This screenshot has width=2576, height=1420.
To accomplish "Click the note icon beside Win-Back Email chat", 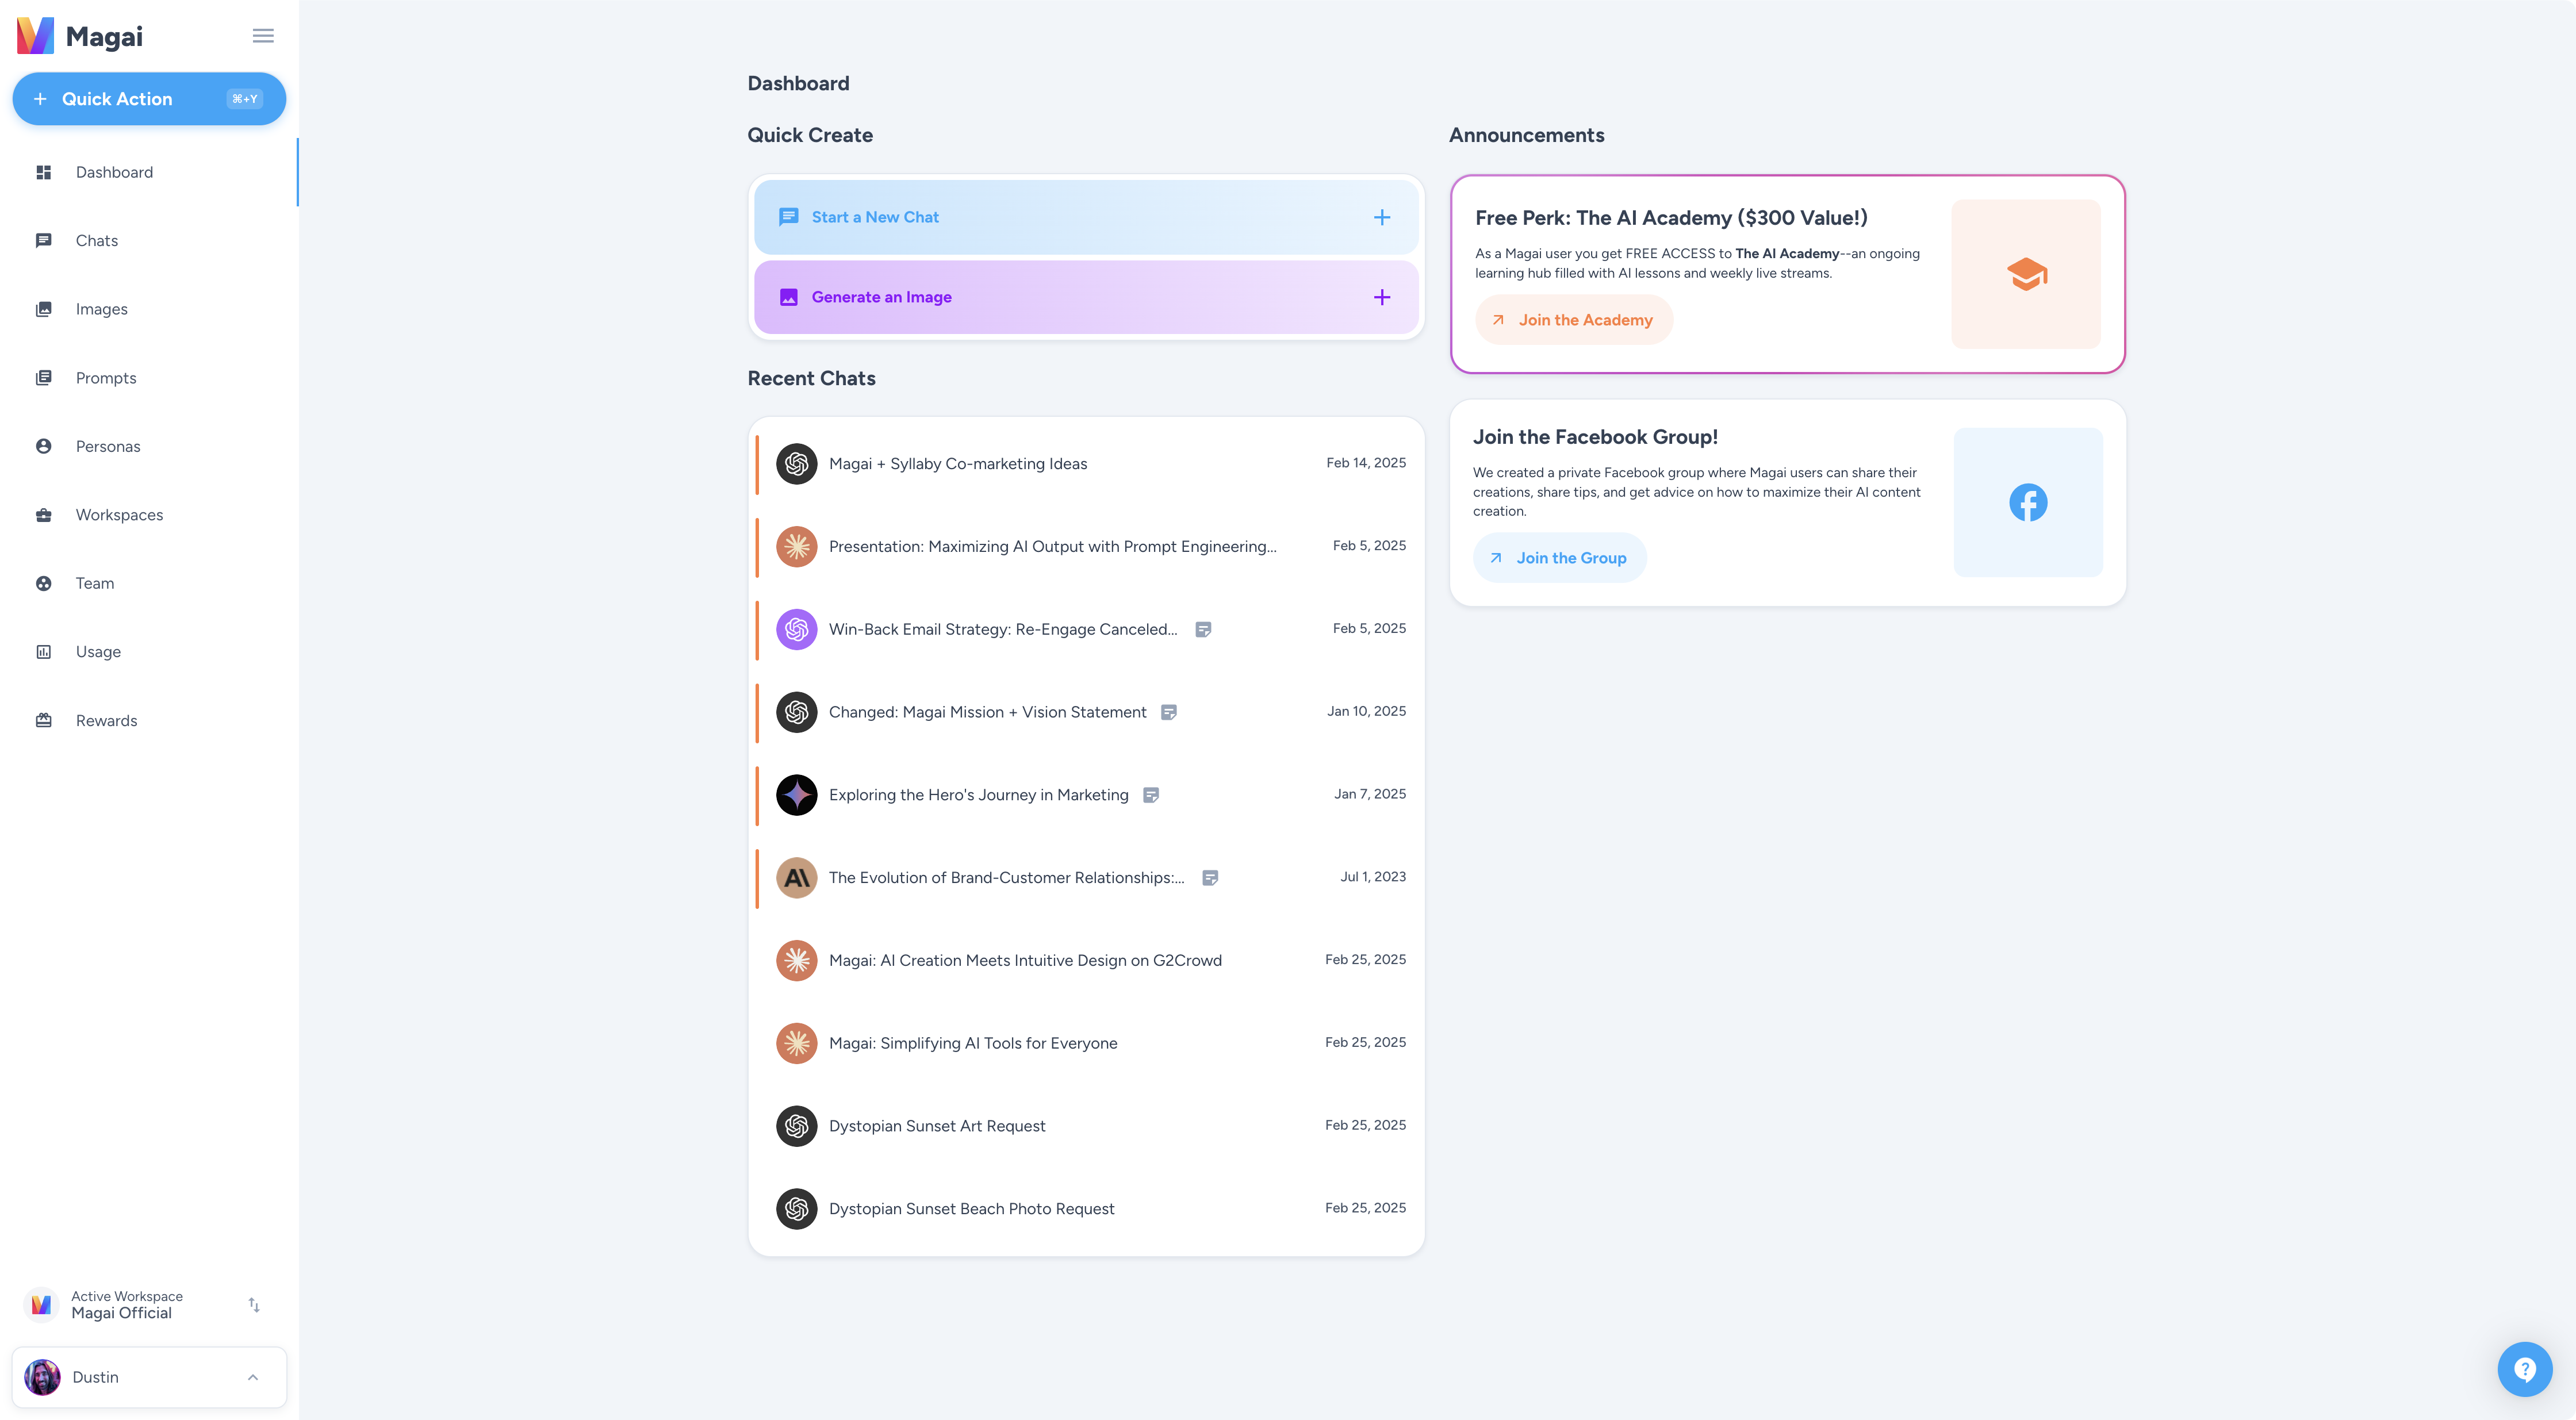I will [1203, 629].
